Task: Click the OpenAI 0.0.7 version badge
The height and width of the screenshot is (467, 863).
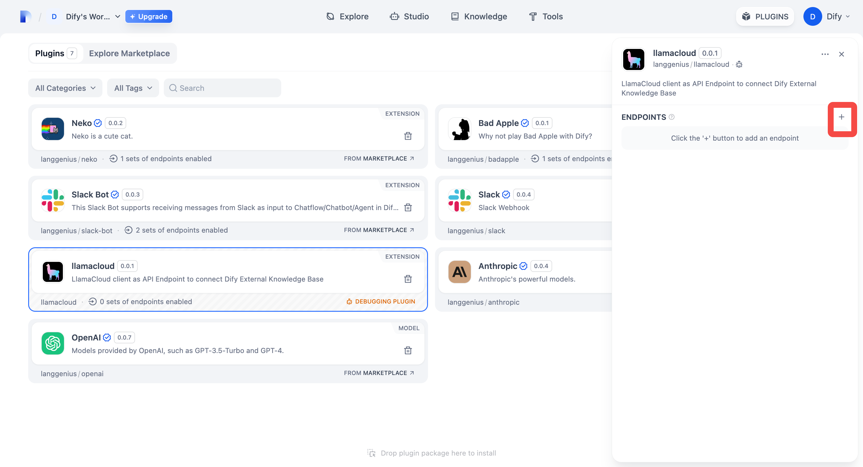Action: tap(125, 338)
